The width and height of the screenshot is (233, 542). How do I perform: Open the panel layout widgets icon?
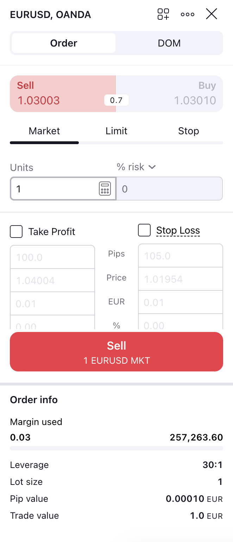click(x=163, y=14)
